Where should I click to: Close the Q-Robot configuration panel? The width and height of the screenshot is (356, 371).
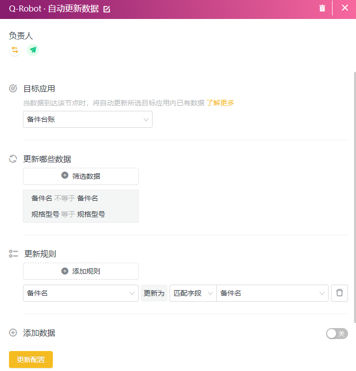[x=345, y=8]
